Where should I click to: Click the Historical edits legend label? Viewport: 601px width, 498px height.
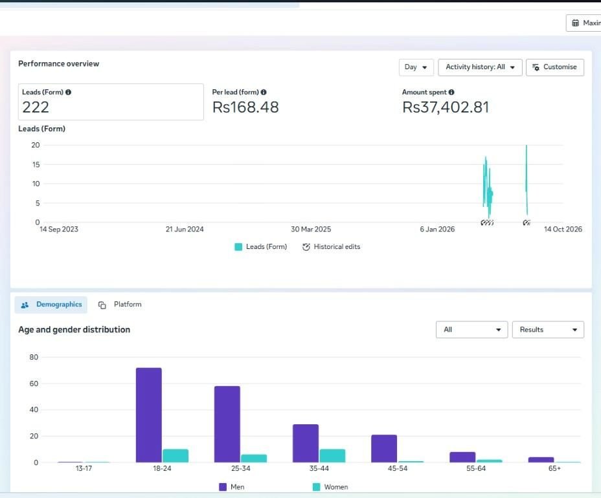click(337, 247)
